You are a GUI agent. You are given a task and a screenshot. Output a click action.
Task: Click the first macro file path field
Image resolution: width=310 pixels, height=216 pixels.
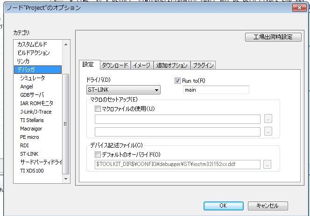click(x=177, y=119)
